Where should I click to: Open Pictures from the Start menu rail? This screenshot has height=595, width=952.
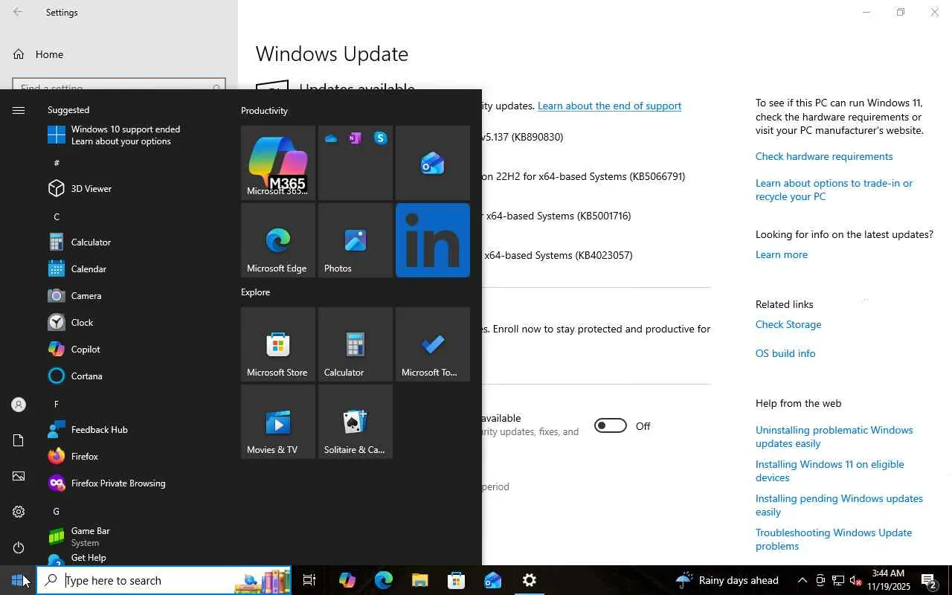point(19,476)
